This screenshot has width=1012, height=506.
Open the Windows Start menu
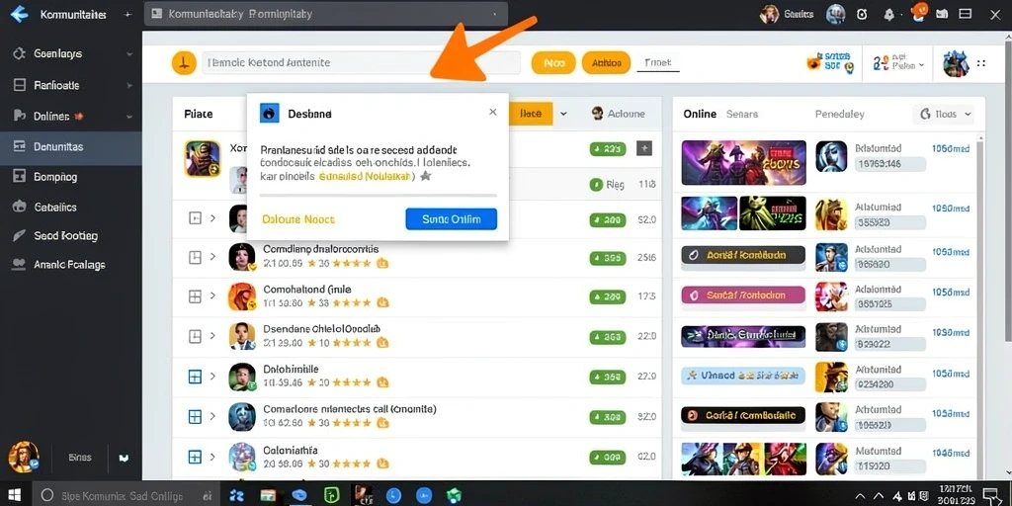tap(14, 495)
